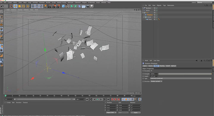
Task: Render the active view clapperboard
Action: coord(50,6)
